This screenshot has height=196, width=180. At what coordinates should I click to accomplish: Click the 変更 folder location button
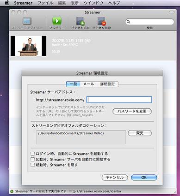coord(140,133)
